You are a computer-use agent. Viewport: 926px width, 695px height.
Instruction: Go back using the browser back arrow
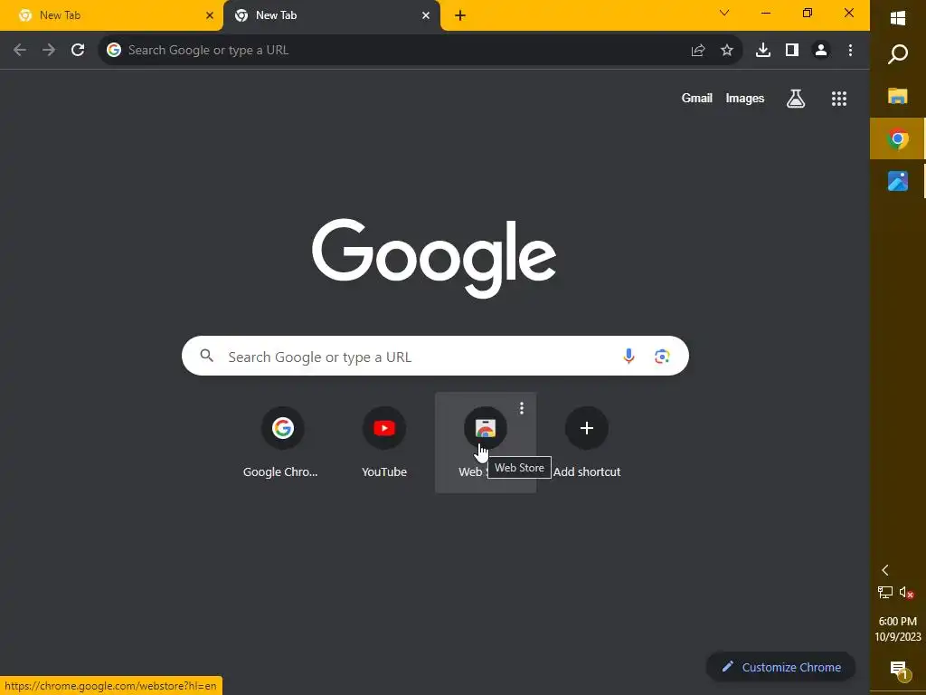coord(20,51)
